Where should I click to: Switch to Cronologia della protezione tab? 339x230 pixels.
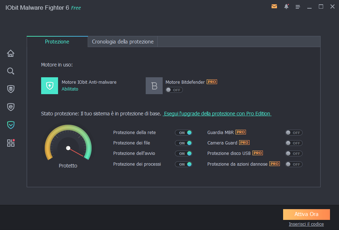click(x=123, y=42)
